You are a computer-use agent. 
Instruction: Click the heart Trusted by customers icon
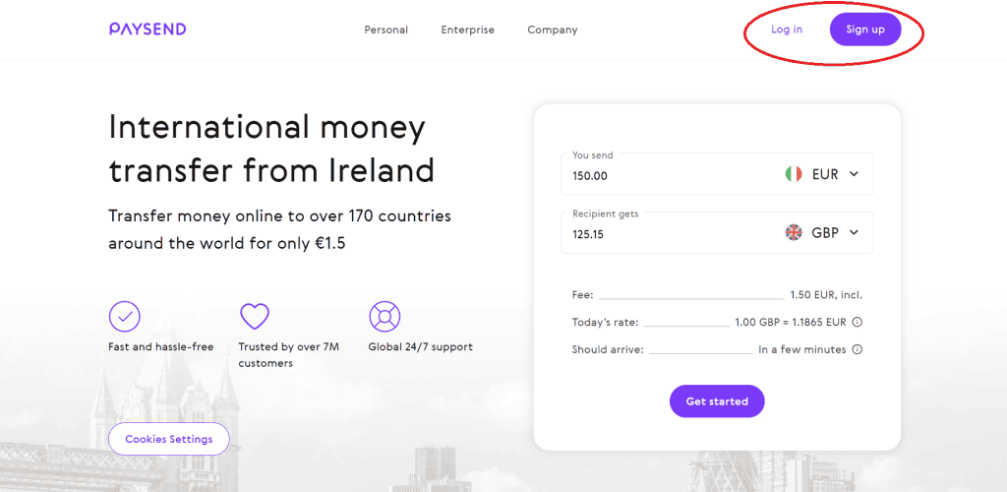[255, 316]
